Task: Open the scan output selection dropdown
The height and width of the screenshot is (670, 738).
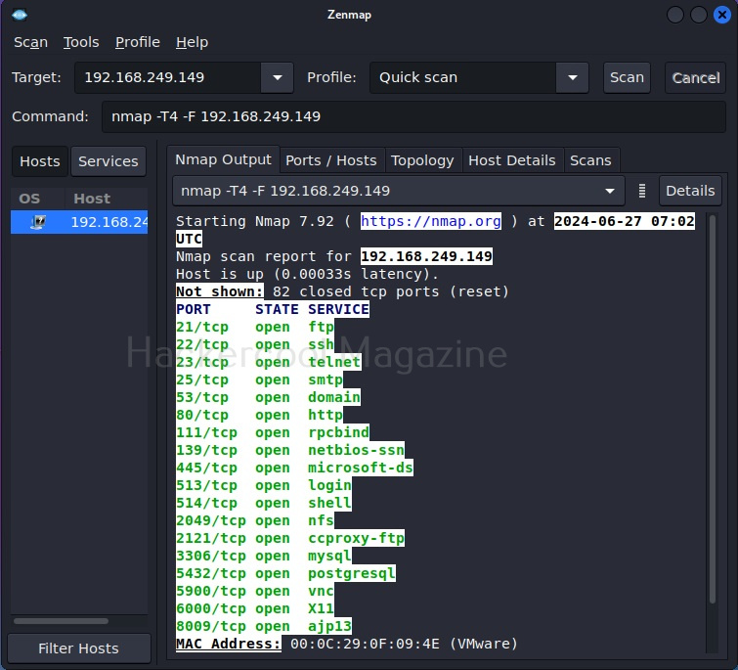Action: [x=399, y=191]
